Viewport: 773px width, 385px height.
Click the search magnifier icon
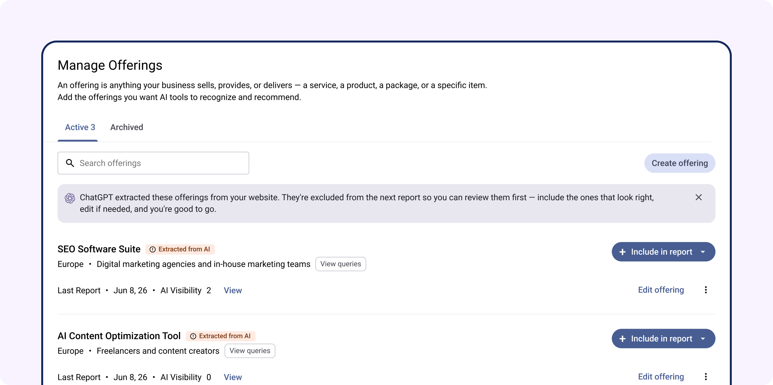coord(70,163)
